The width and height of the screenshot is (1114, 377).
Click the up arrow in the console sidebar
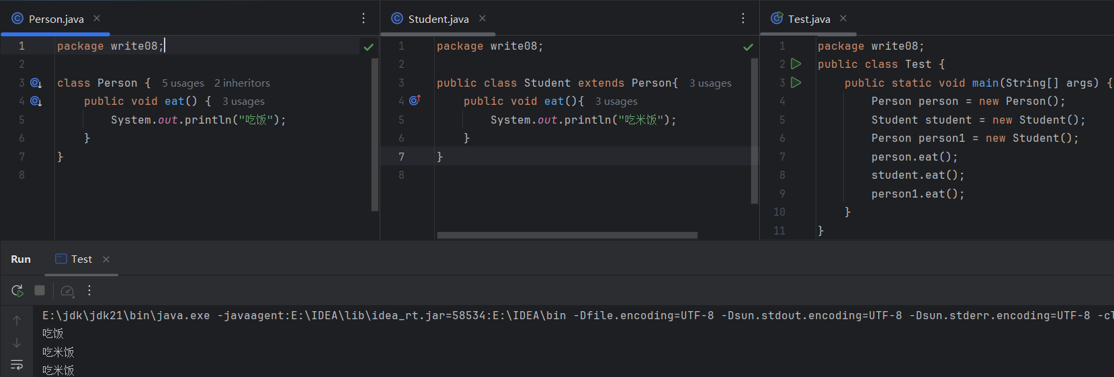(x=17, y=321)
